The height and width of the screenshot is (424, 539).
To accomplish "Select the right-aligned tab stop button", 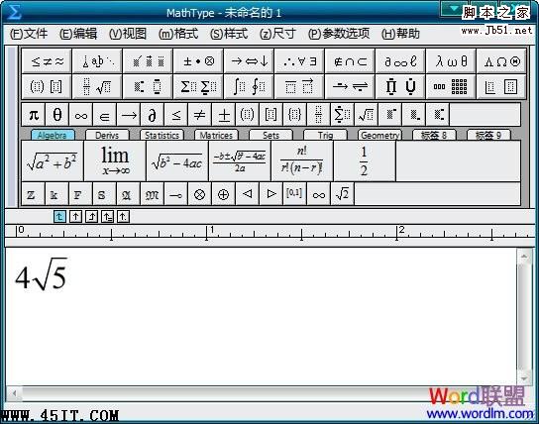I will pyautogui.click(x=91, y=217).
